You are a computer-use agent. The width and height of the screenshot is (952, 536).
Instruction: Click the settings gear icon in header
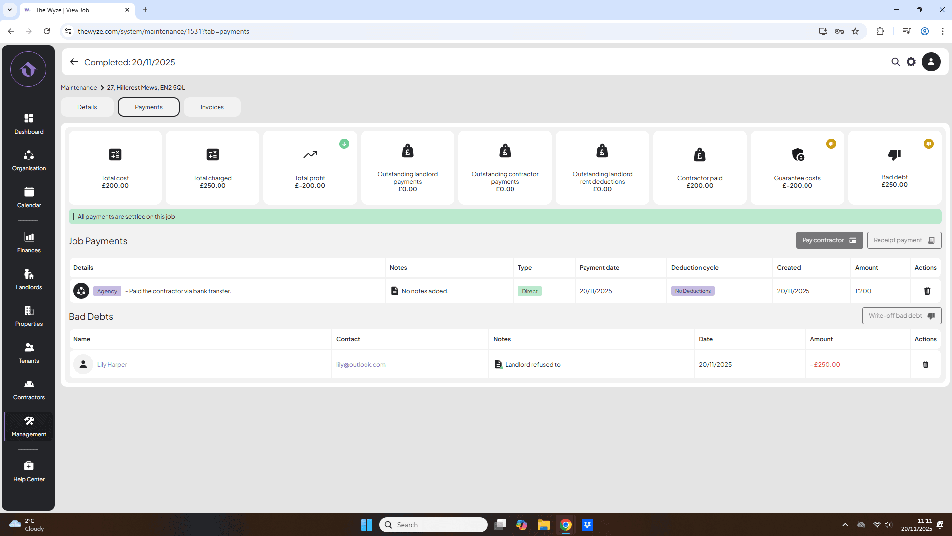[x=911, y=62]
